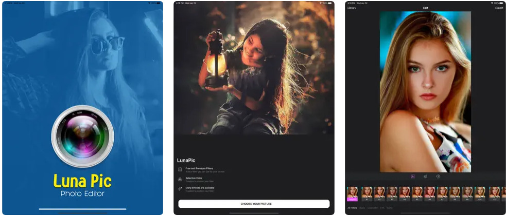The height and width of the screenshot is (215, 506).
Task: Click the Selective Color icon
Action: point(180,179)
